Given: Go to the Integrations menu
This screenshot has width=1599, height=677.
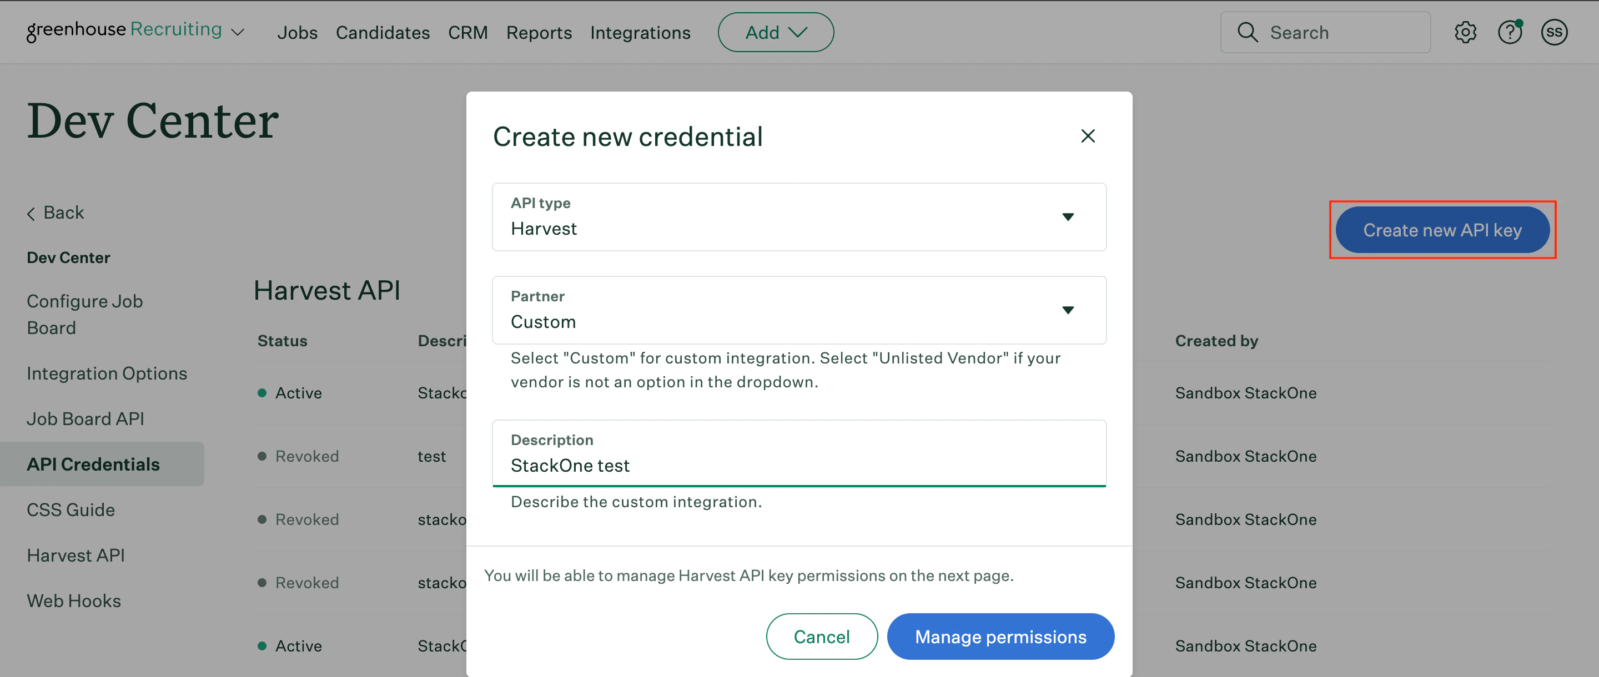Looking at the screenshot, I should [x=640, y=32].
